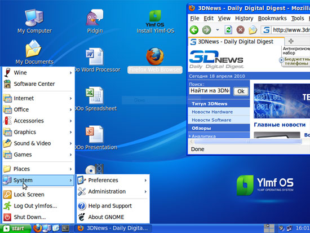310x233 pixels.
Task: Select Install Ylmf-OS desktop icon
Action: point(156,22)
